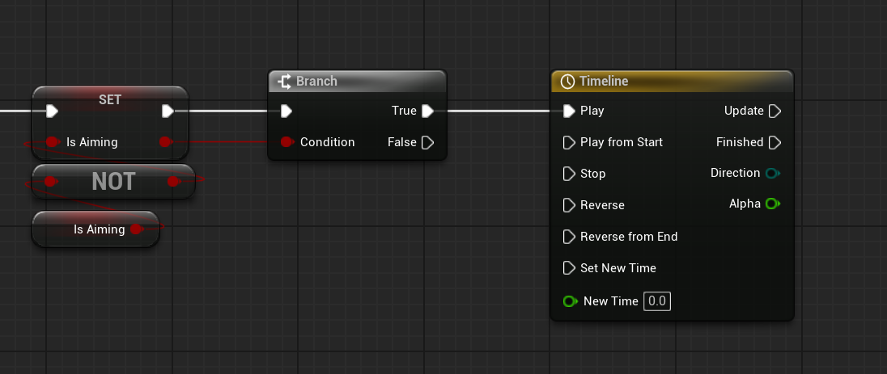The width and height of the screenshot is (887, 374).
Task: Click the Branch node header icon
Action: coord(285,82)
